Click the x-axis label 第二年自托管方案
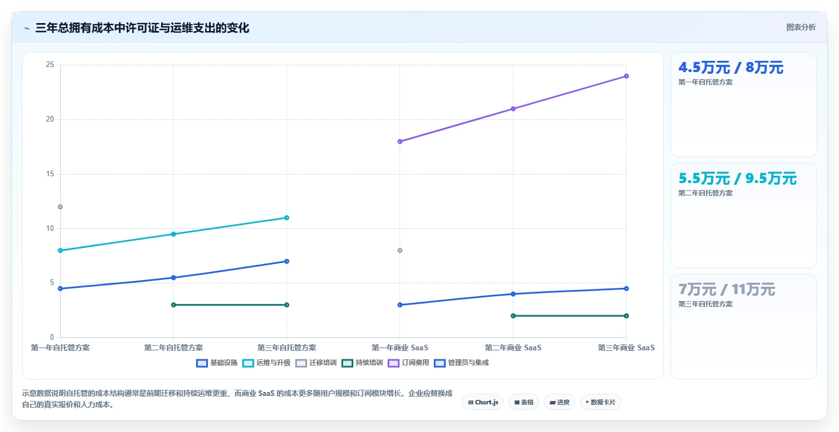 point(174,348)
